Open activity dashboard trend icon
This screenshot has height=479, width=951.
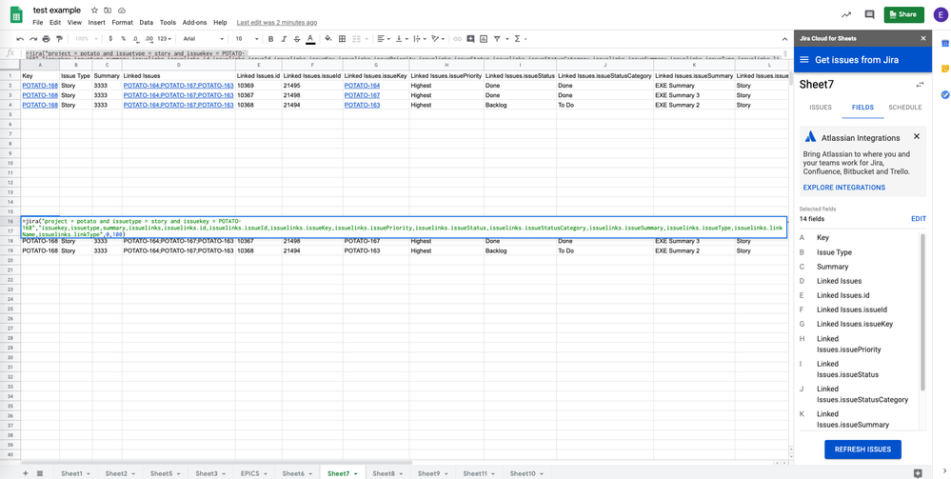click(x=846, y=14)
